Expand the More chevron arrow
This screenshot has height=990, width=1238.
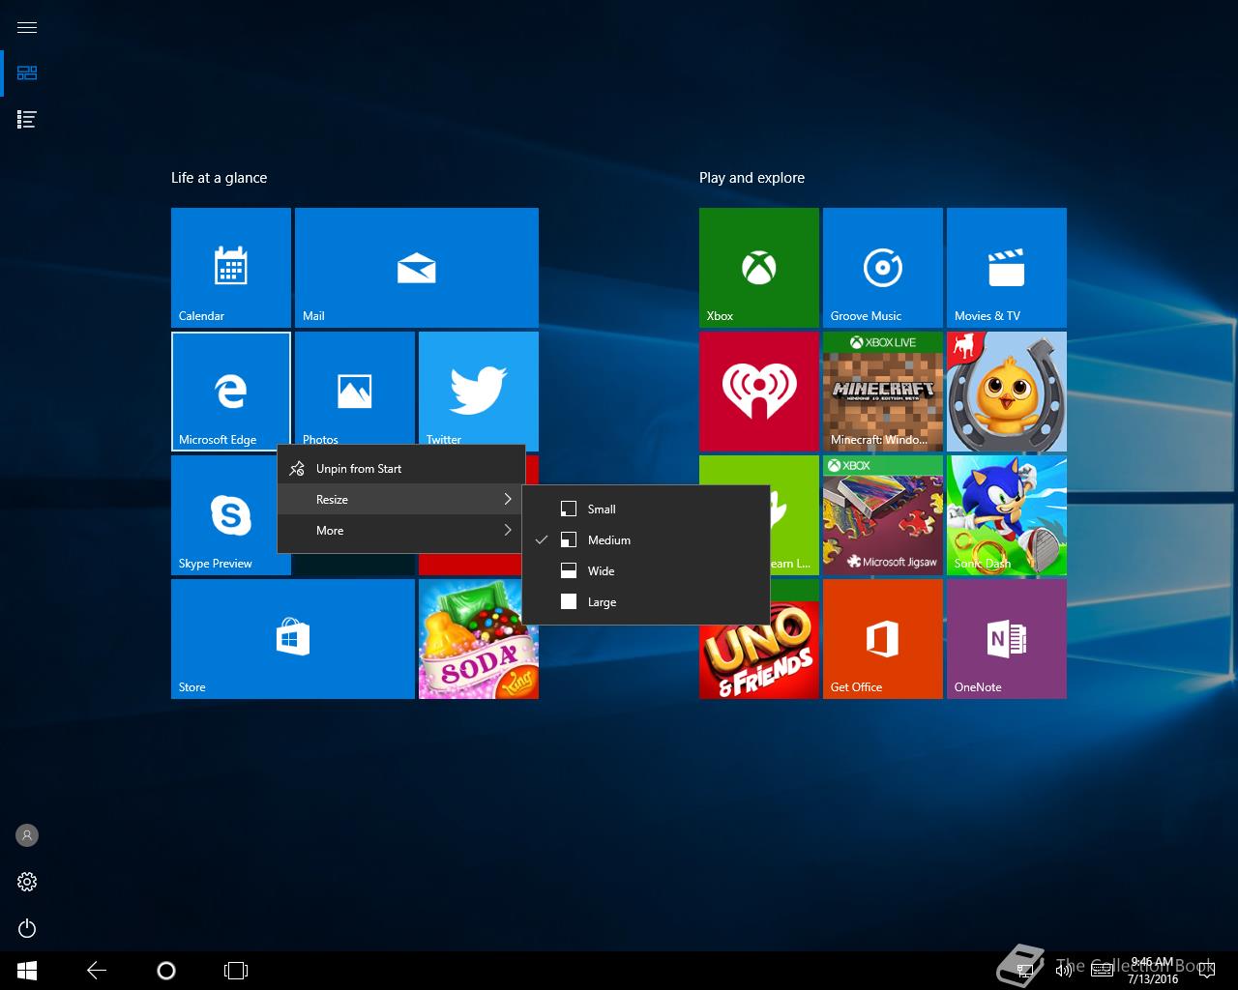click(x=507, y=531)
